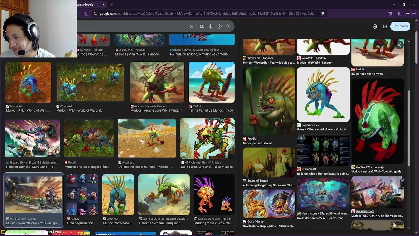This screenshot has height=236, width=419.
Task: Focus the google.com address bar
Action: (x=207, y=14)
